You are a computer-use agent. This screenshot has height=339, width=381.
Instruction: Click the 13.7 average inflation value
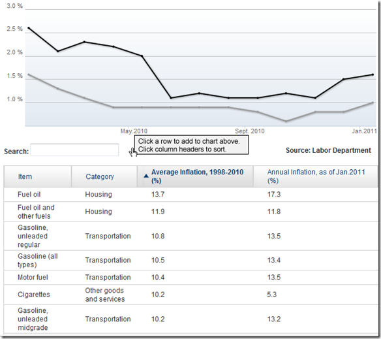tap(158, 195)
